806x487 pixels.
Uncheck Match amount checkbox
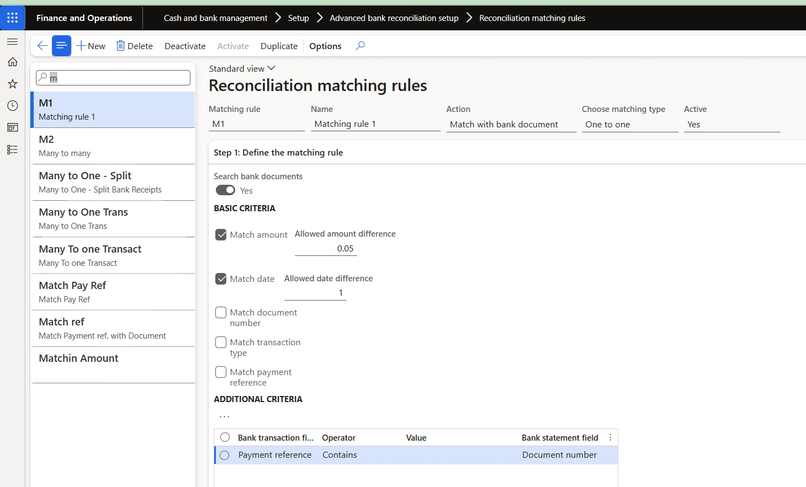[221, 234]
